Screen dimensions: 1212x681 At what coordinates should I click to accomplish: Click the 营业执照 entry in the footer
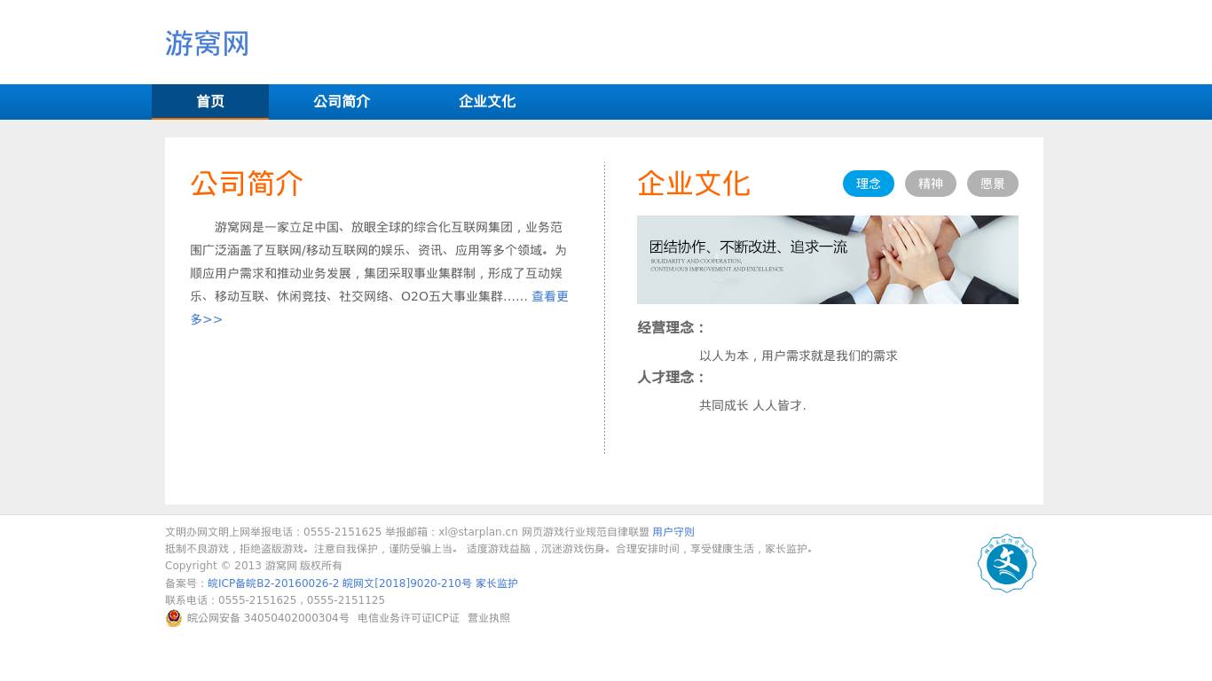(x=488, y=618)
